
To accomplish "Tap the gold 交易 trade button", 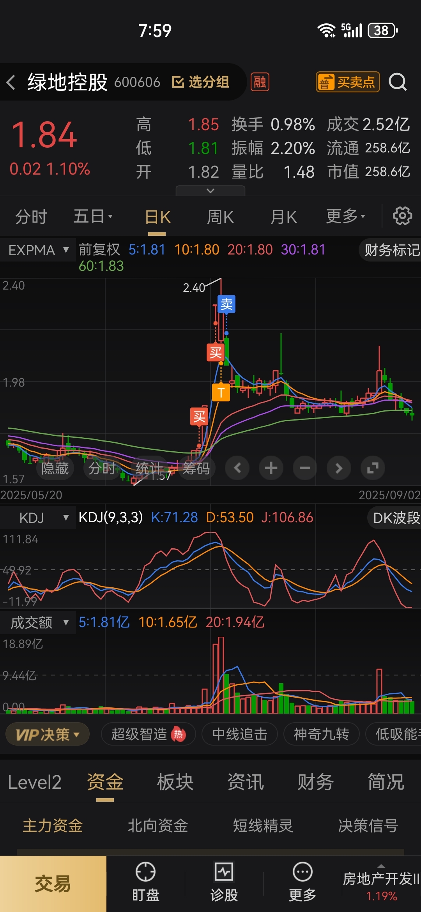I will click(53, 884).
